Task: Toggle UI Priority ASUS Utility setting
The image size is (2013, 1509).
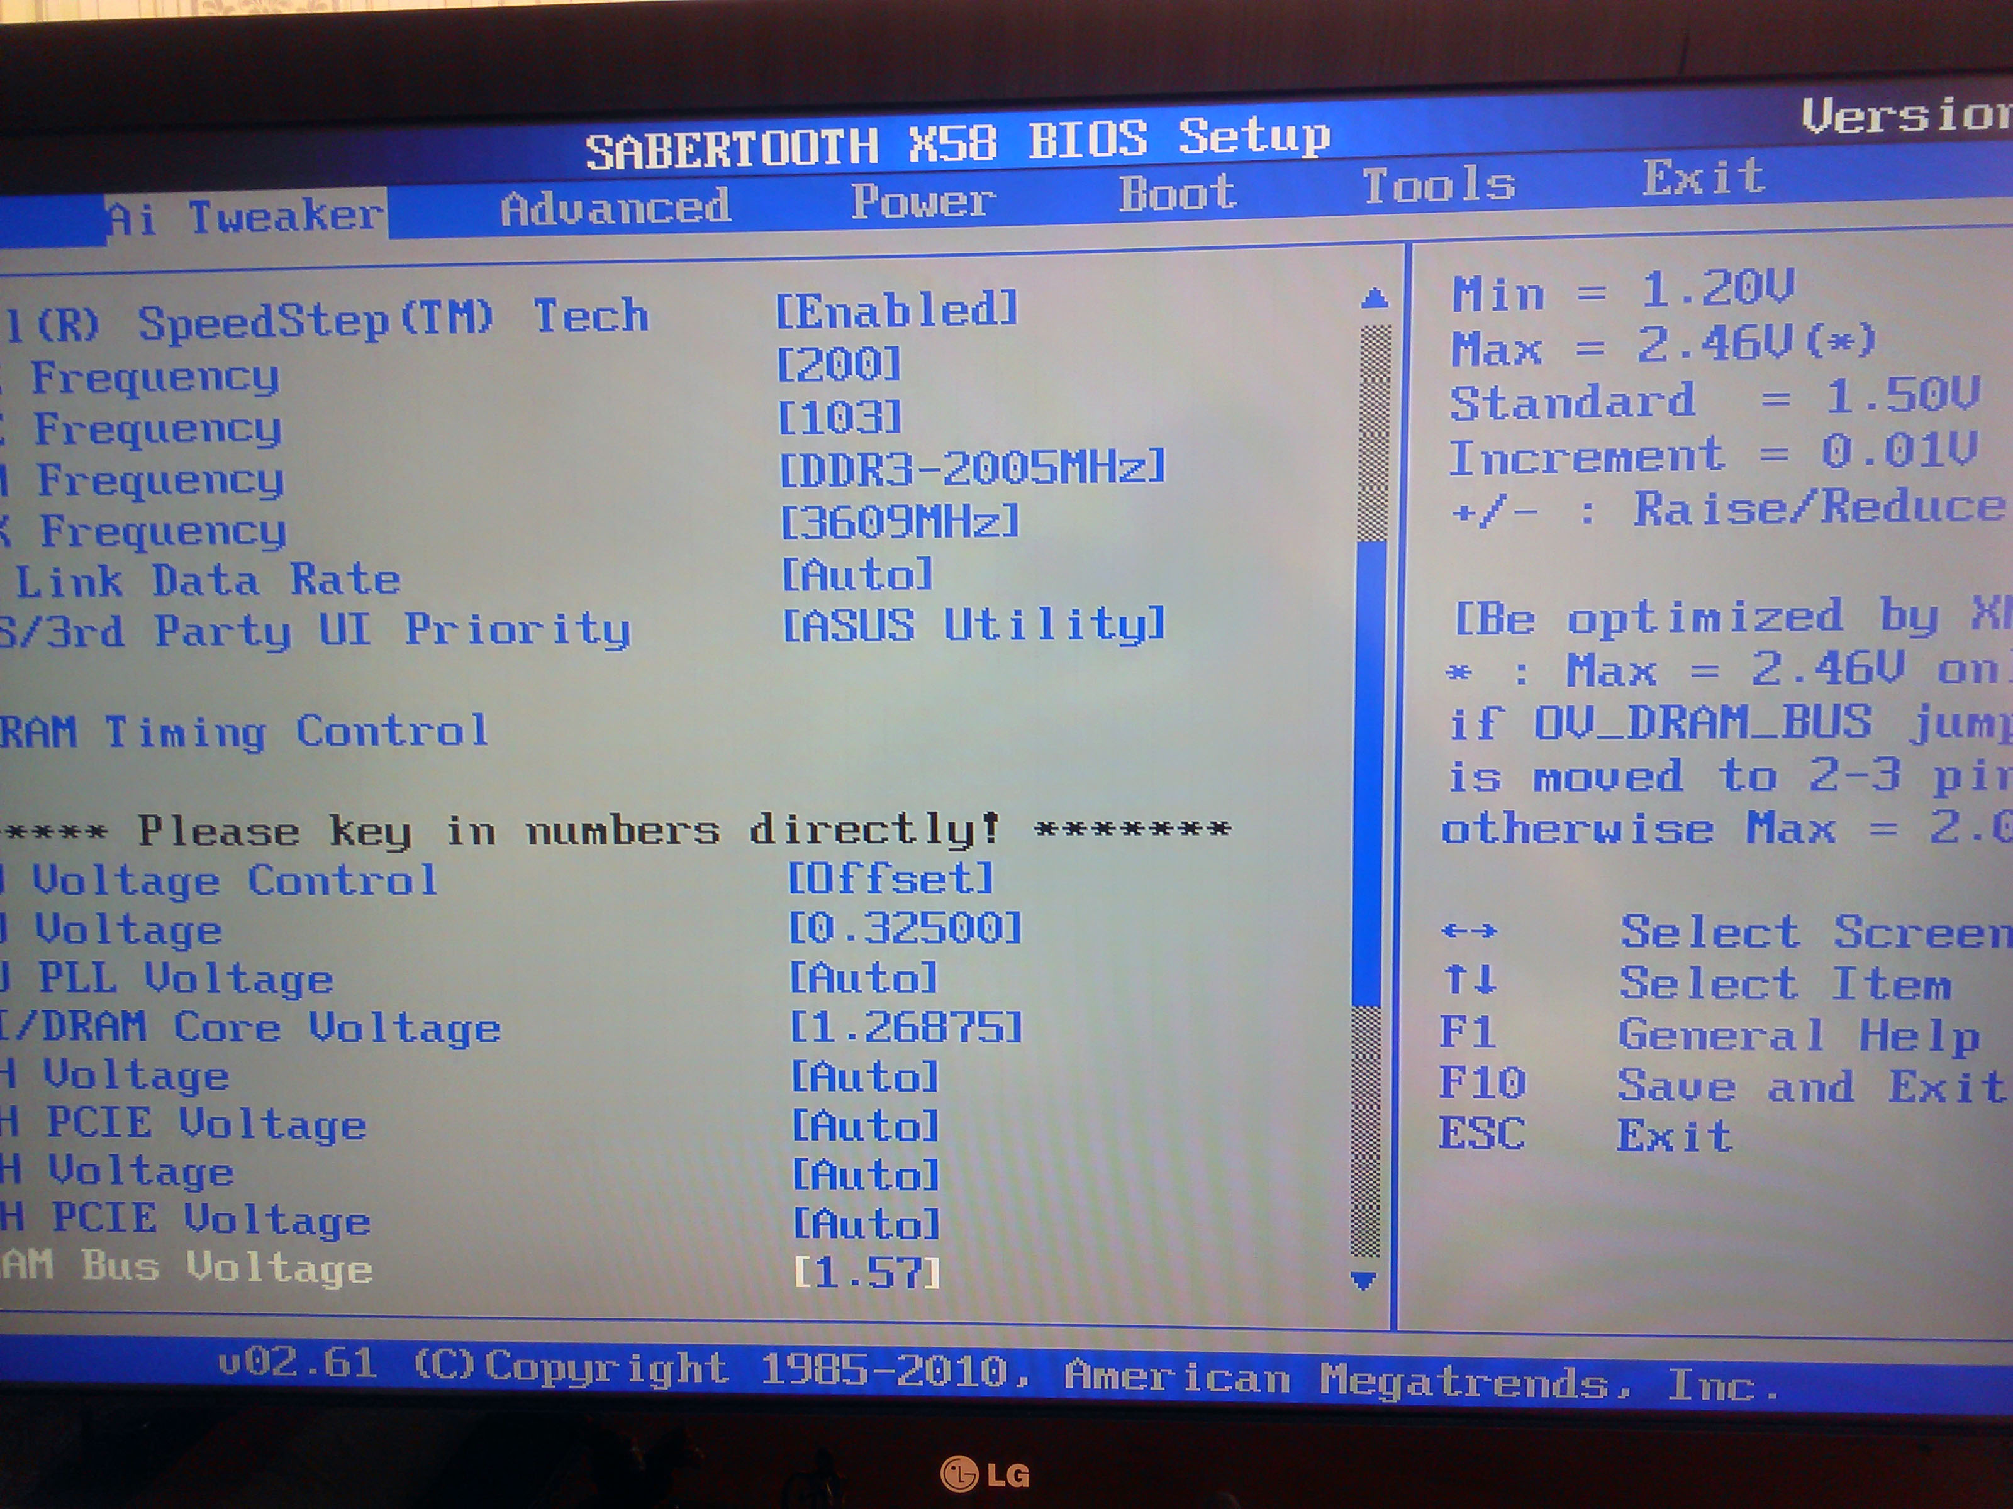Action: [974, 626]
